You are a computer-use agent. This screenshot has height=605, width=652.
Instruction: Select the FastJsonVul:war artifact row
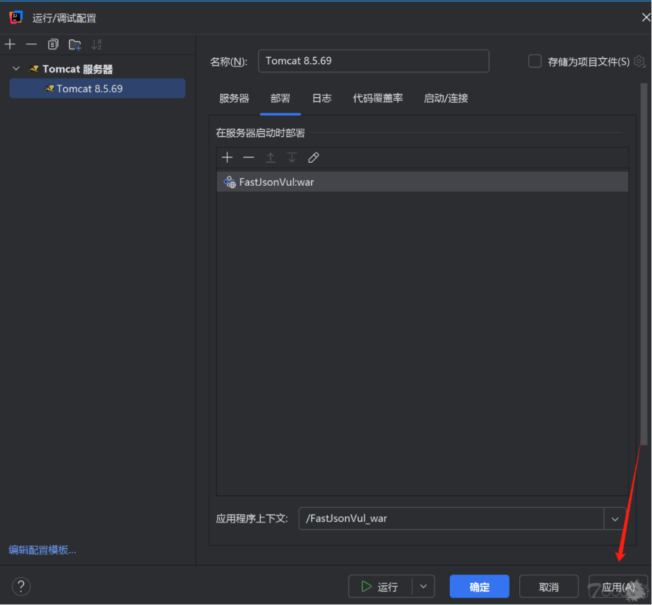click(x=423, y=182)
